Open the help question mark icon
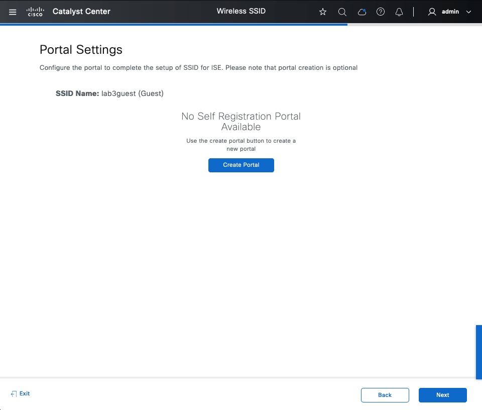 tap(381, 12)
